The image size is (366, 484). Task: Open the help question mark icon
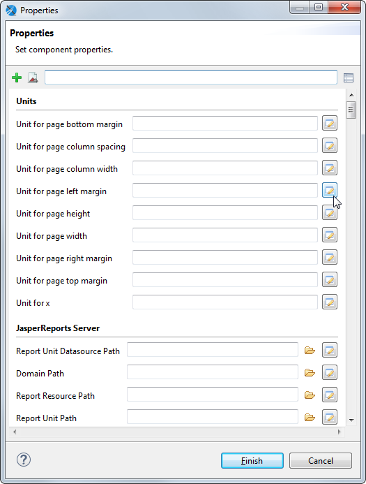pyautogui.click(x=24, y=460)
